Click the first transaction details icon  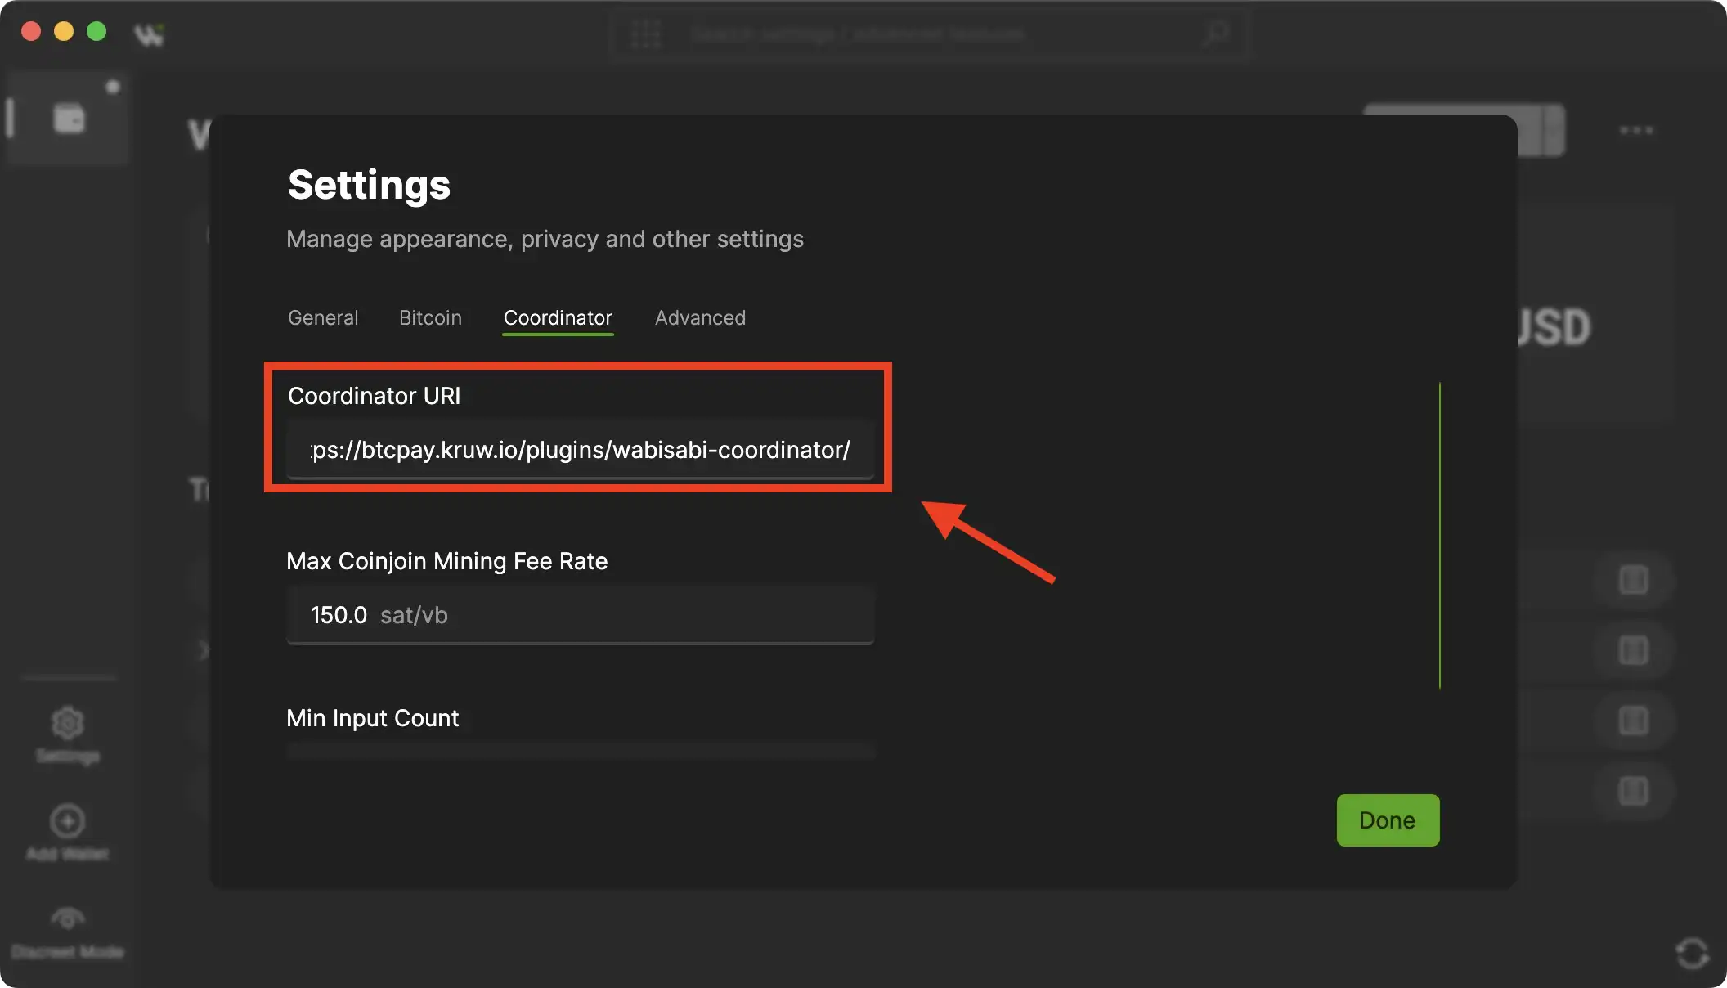(x=1633, y=581)
